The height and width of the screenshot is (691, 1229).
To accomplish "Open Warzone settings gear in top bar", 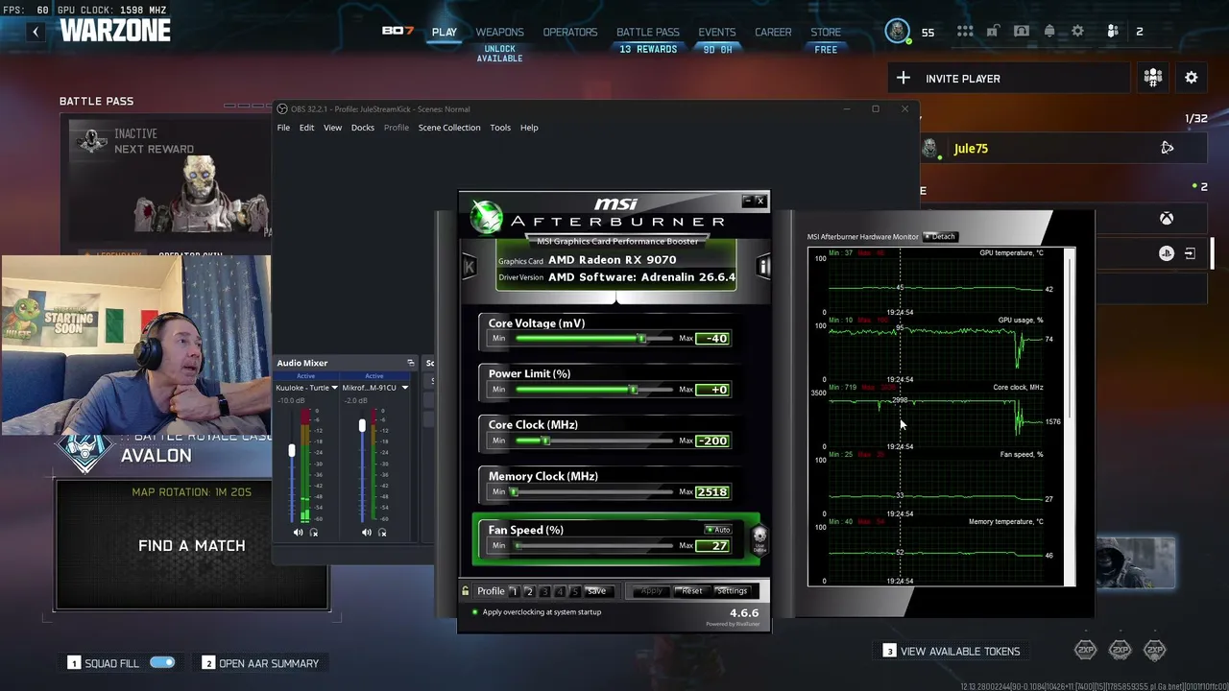I will pyautogui.click(x=1077, y=32).
